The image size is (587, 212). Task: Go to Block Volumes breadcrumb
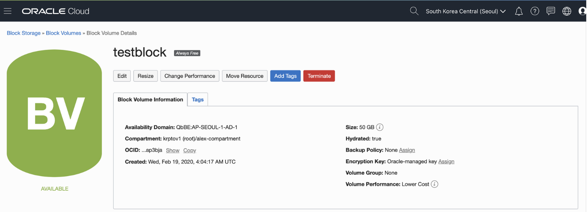click(x=63, y=33)
